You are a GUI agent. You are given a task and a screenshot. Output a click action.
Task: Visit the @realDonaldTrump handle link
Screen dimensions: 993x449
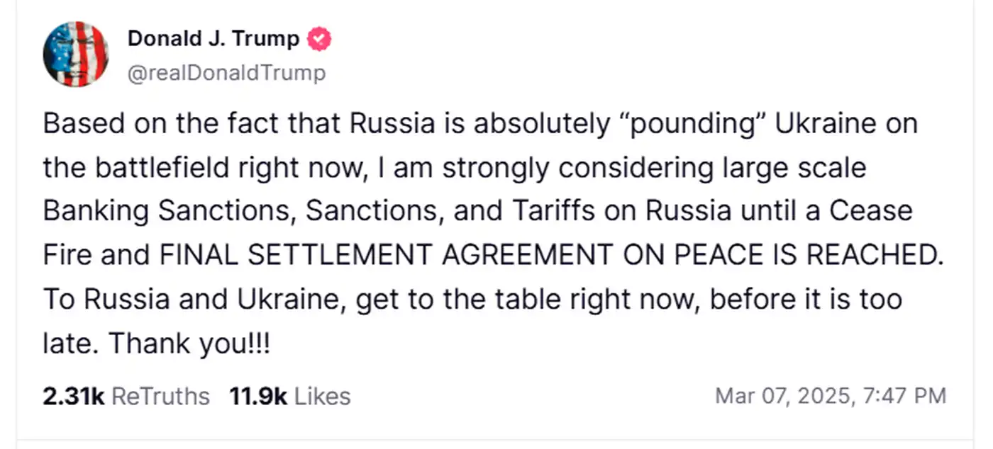(226, 73)
